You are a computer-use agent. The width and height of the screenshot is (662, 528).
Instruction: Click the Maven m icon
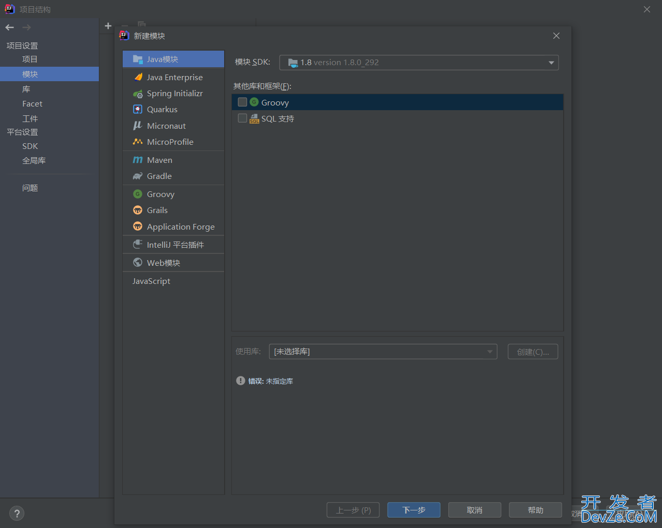[x=138, y=160]
